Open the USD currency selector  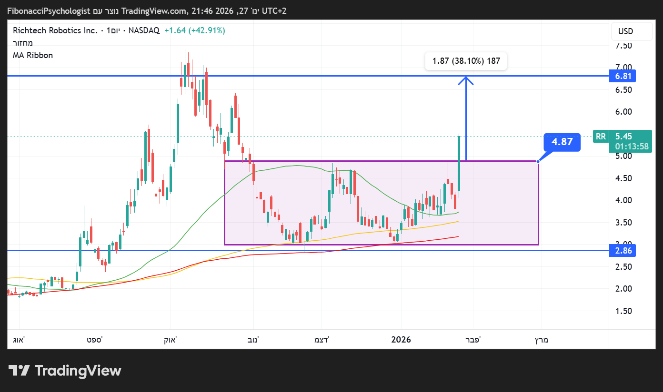click(632, 31)
